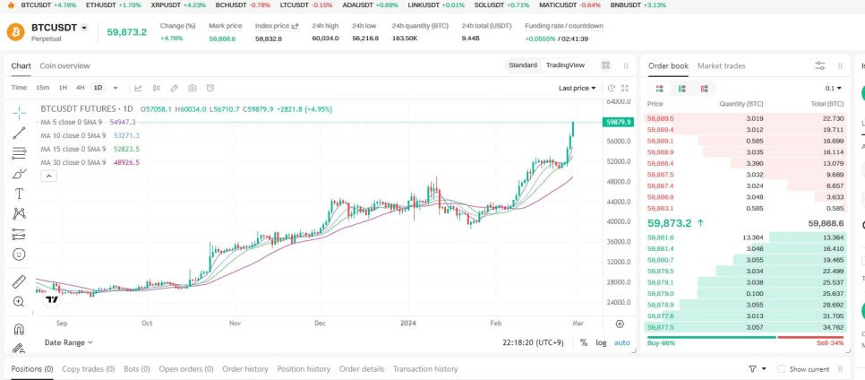The image size is (865, 380).
Task: Click the Bitcoin coin logo
Action: pyautogui.click(x=15, y=32)
